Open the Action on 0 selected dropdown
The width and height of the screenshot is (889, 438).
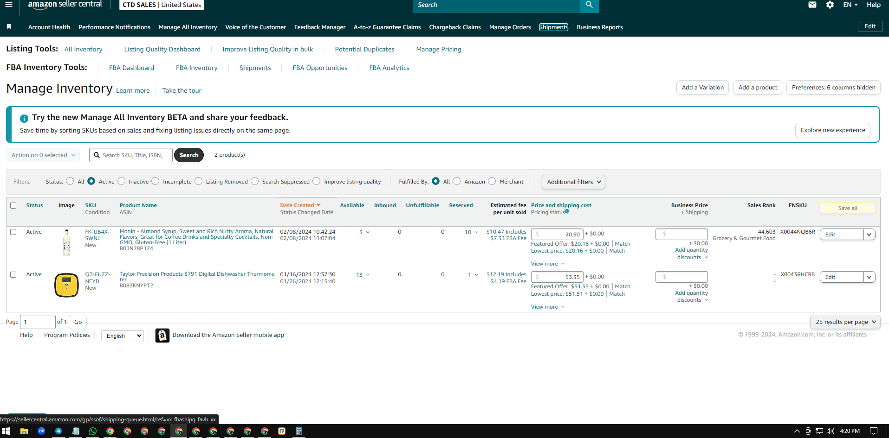tap(43, 155)
